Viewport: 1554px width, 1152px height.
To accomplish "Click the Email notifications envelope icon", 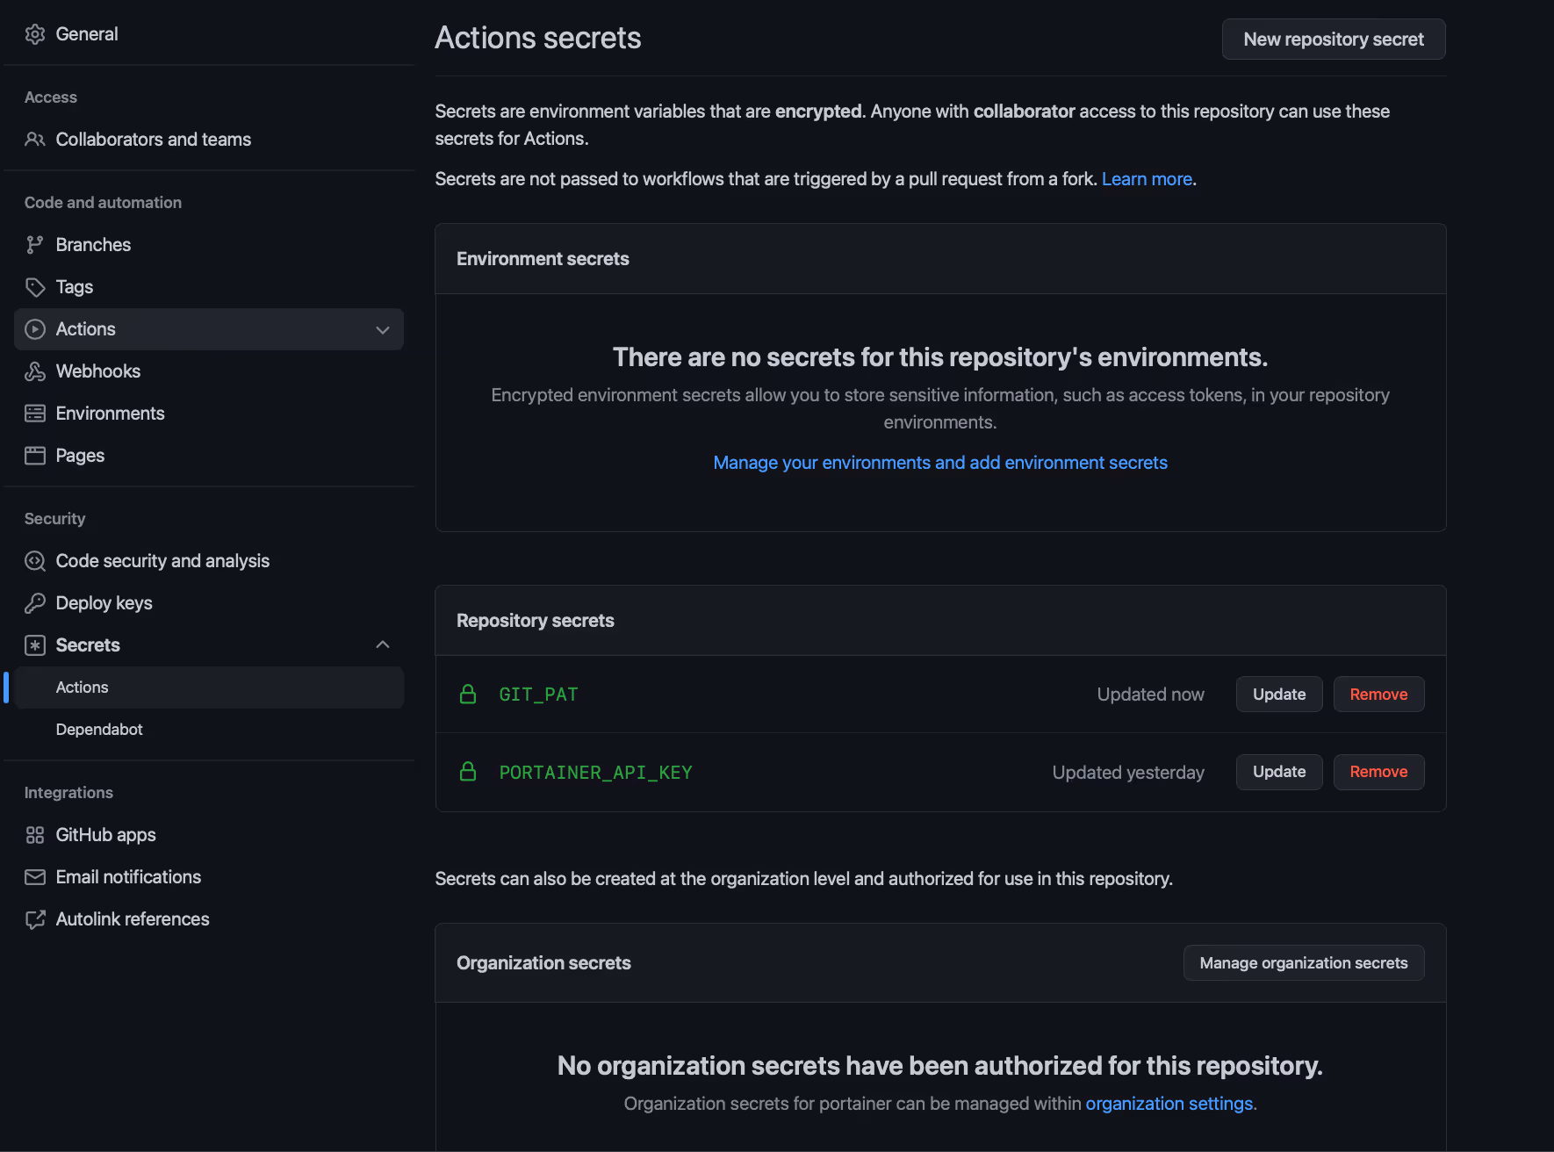I will tap(35, 877).
